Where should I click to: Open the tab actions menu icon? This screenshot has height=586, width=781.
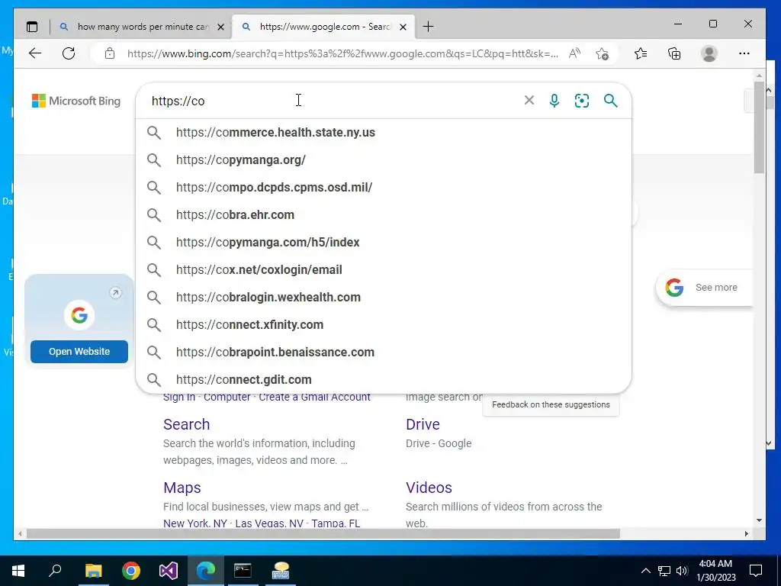(32, 27)
